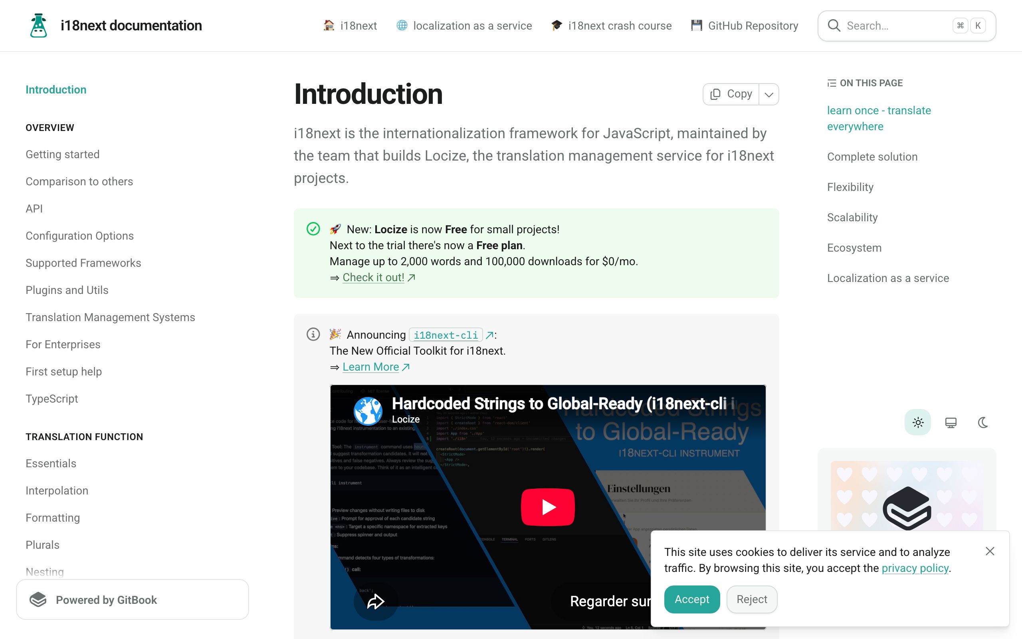
Task: Open the Copy options dropdown chevron
Action: click(768, 94)
